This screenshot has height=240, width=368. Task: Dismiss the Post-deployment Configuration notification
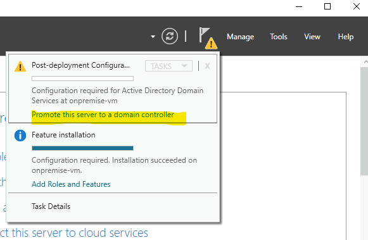[x=207, y=66]
